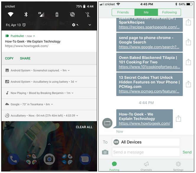Viewport: 196px width, 173px height.
Task: Open recipes.sparkpeople.com link
Action: [149, 27]
